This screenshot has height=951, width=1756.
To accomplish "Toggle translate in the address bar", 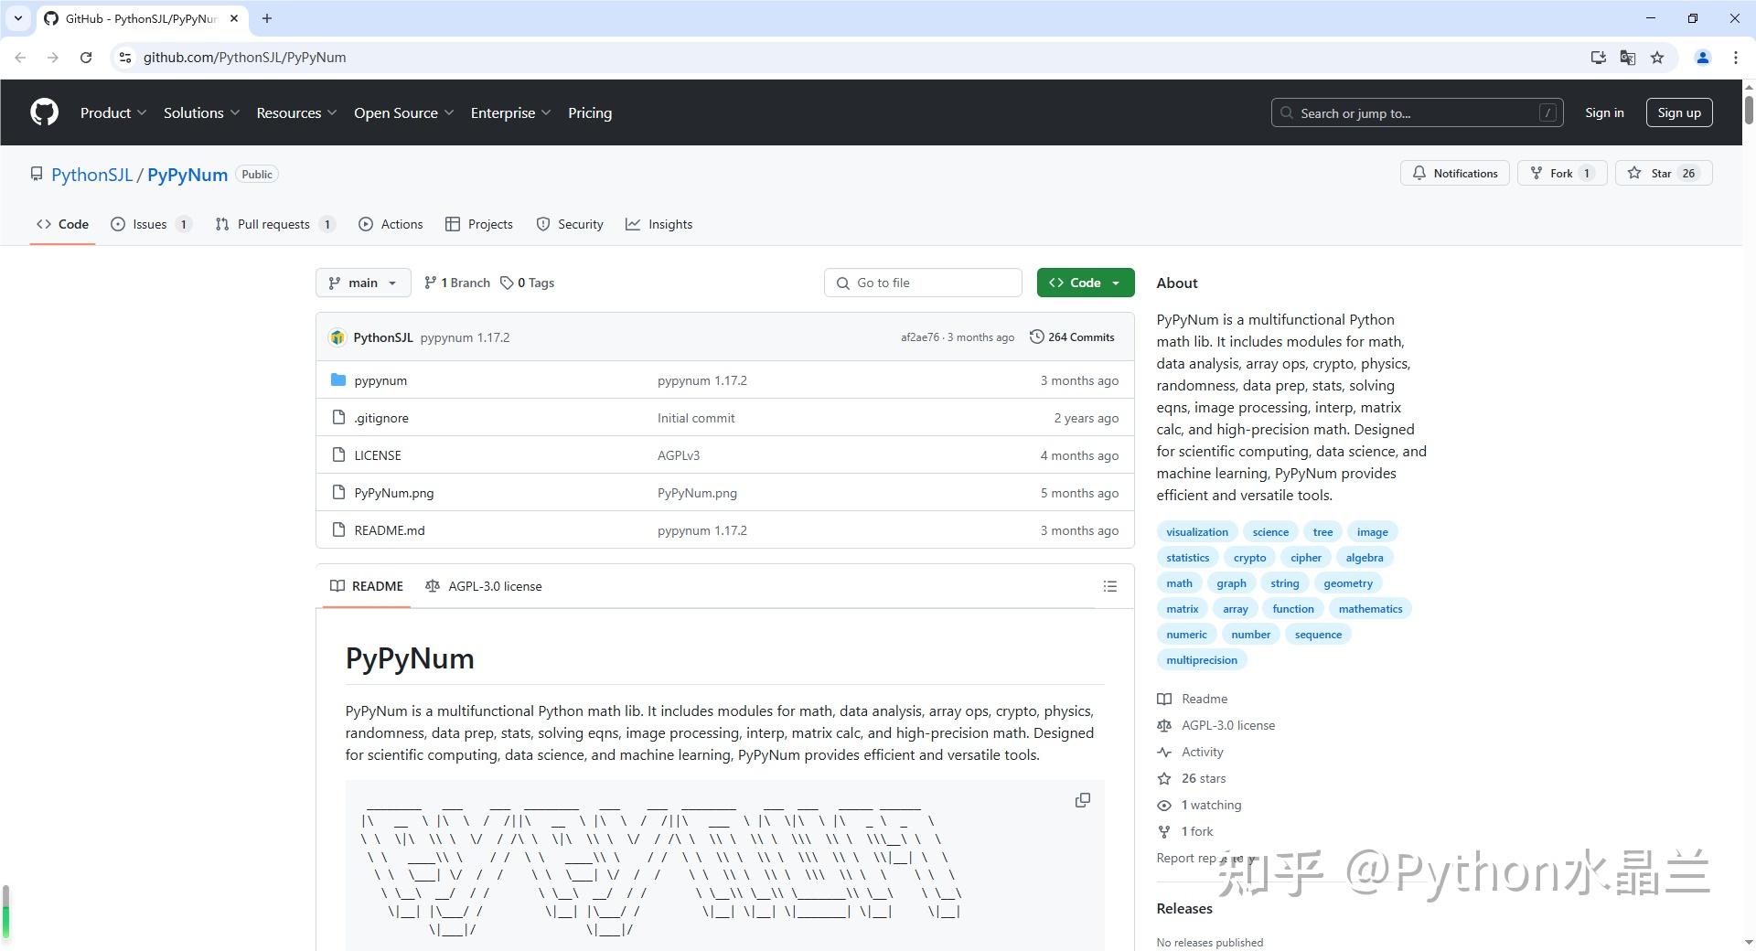I will pos(1627,57).
